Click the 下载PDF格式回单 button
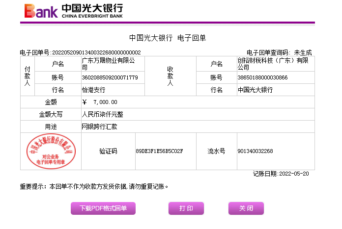 tap(103, 208)
